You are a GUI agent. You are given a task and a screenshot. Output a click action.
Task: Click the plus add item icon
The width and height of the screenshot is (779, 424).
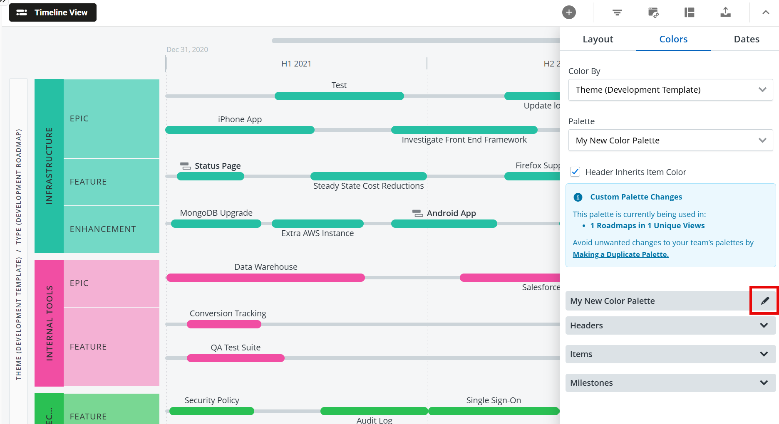tap(569, 12)
